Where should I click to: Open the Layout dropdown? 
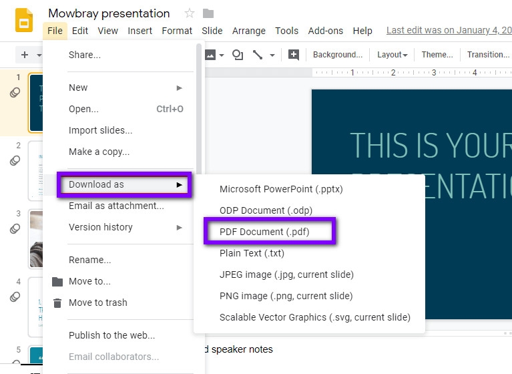coord(392,55)
